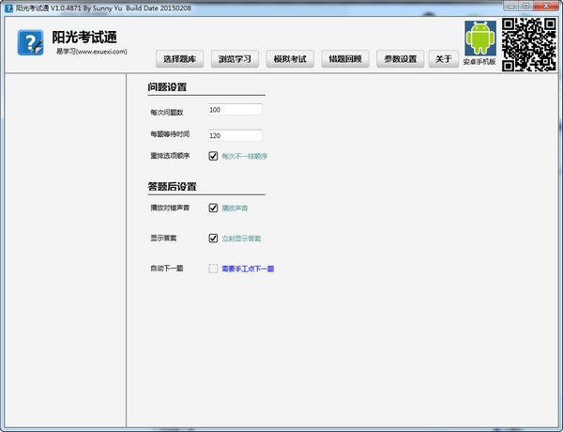Switch to 浏览学习 mode
Screen dimensions: 563x432
point(236,58)
